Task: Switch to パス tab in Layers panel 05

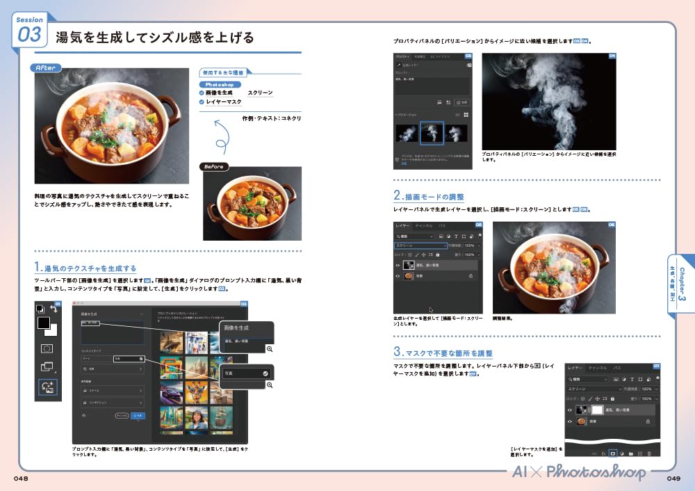Action: (x=442, y=226)
